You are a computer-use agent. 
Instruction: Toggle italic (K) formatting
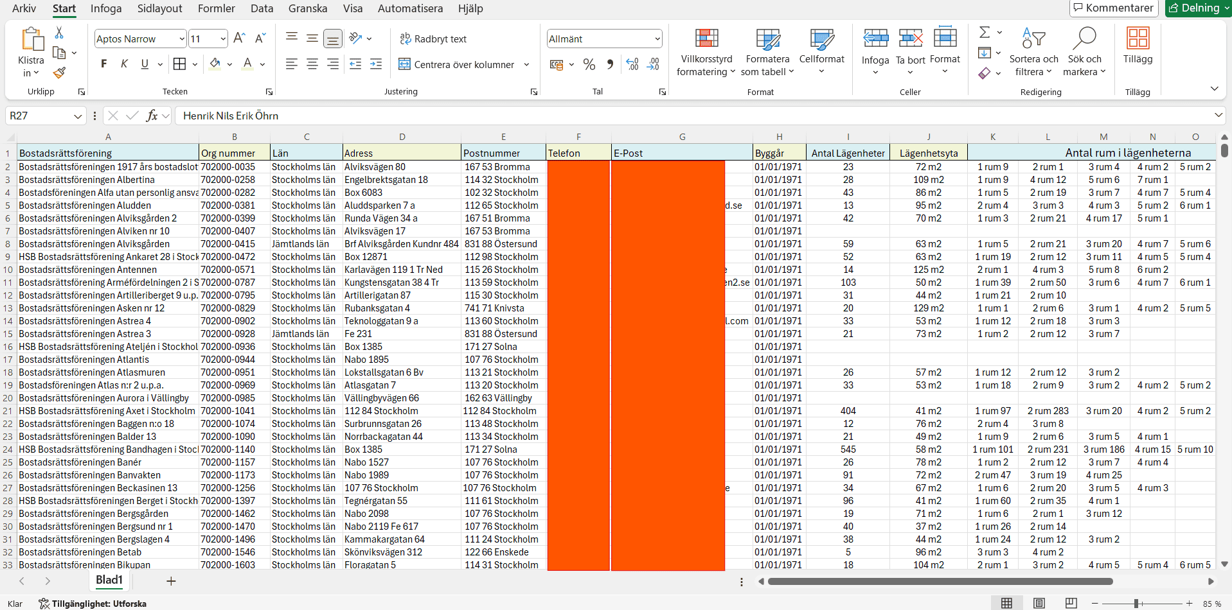(x=124, y=64)
